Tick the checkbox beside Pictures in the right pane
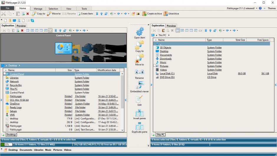 click(x=154, y=66)
